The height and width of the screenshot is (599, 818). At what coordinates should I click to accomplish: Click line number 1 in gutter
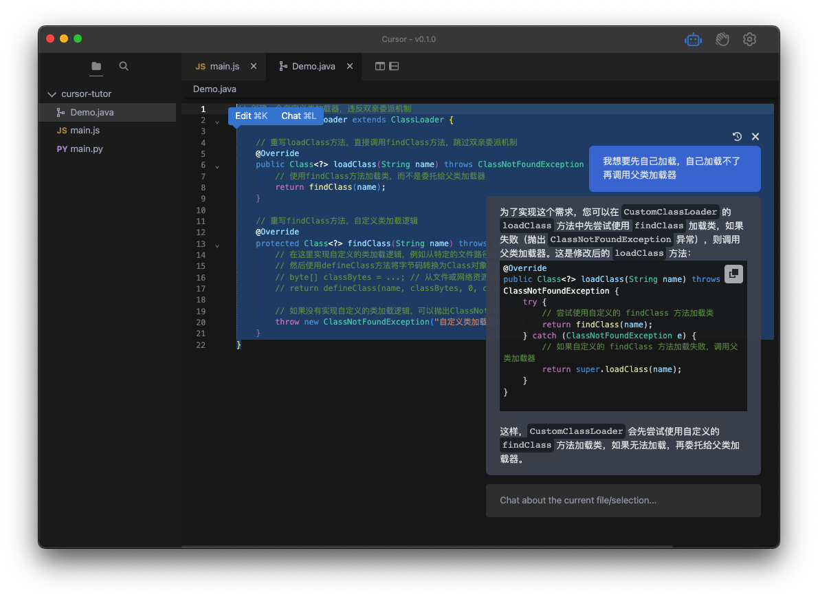pyautogui.click(x=203, y=109)
